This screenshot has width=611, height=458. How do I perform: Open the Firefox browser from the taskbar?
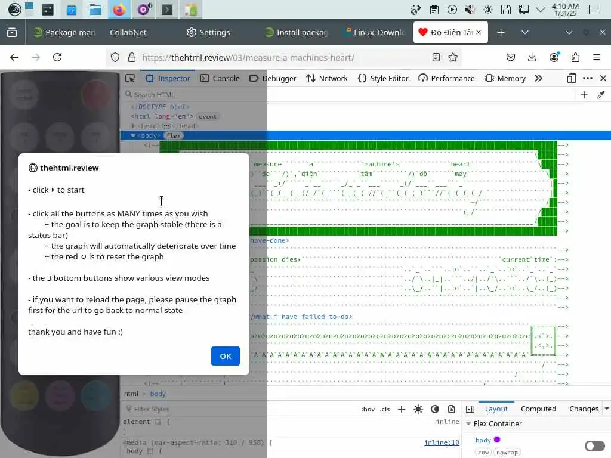click(x=119, y=10)
